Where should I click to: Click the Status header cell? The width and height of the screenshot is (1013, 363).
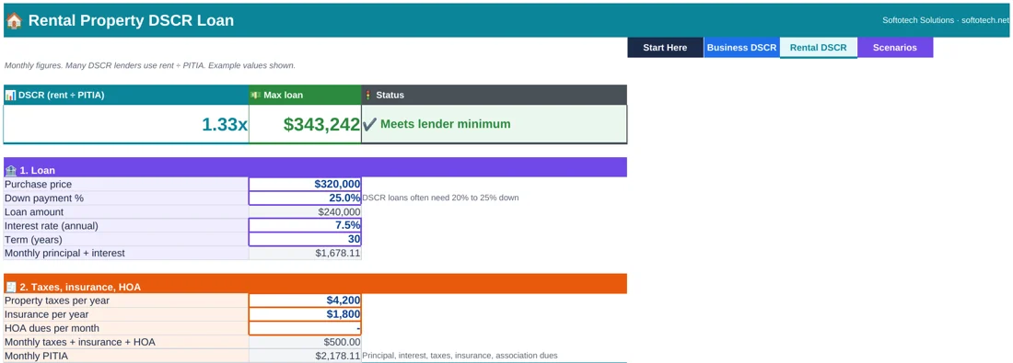[495, 95]
